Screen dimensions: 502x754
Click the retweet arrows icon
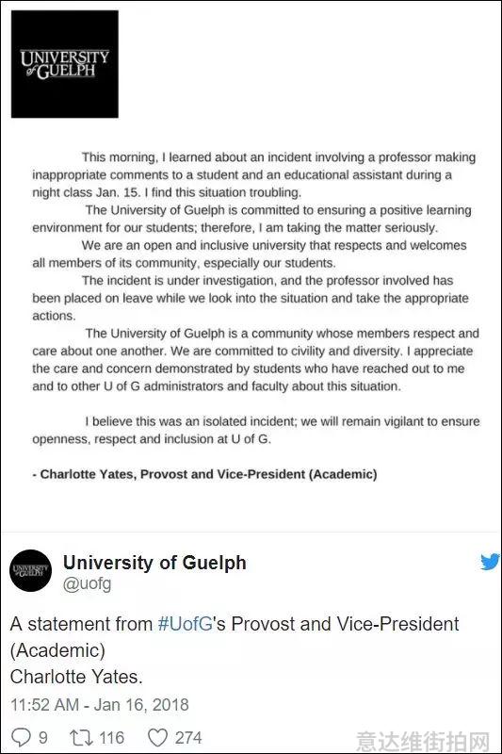tap(80, 737)
